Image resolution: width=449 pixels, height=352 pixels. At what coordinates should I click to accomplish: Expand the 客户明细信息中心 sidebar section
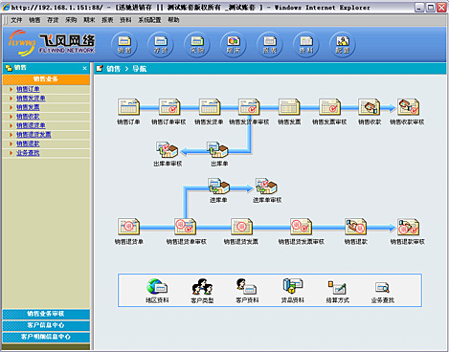[46, 337]
